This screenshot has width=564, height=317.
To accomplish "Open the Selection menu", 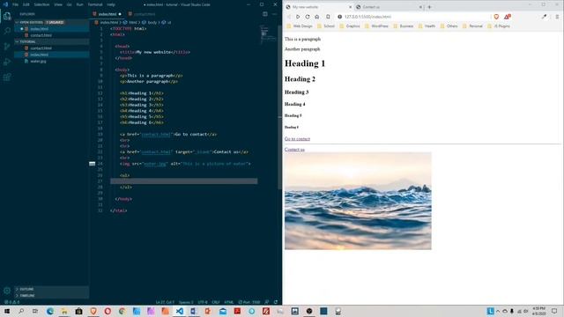I will [41, 4].
